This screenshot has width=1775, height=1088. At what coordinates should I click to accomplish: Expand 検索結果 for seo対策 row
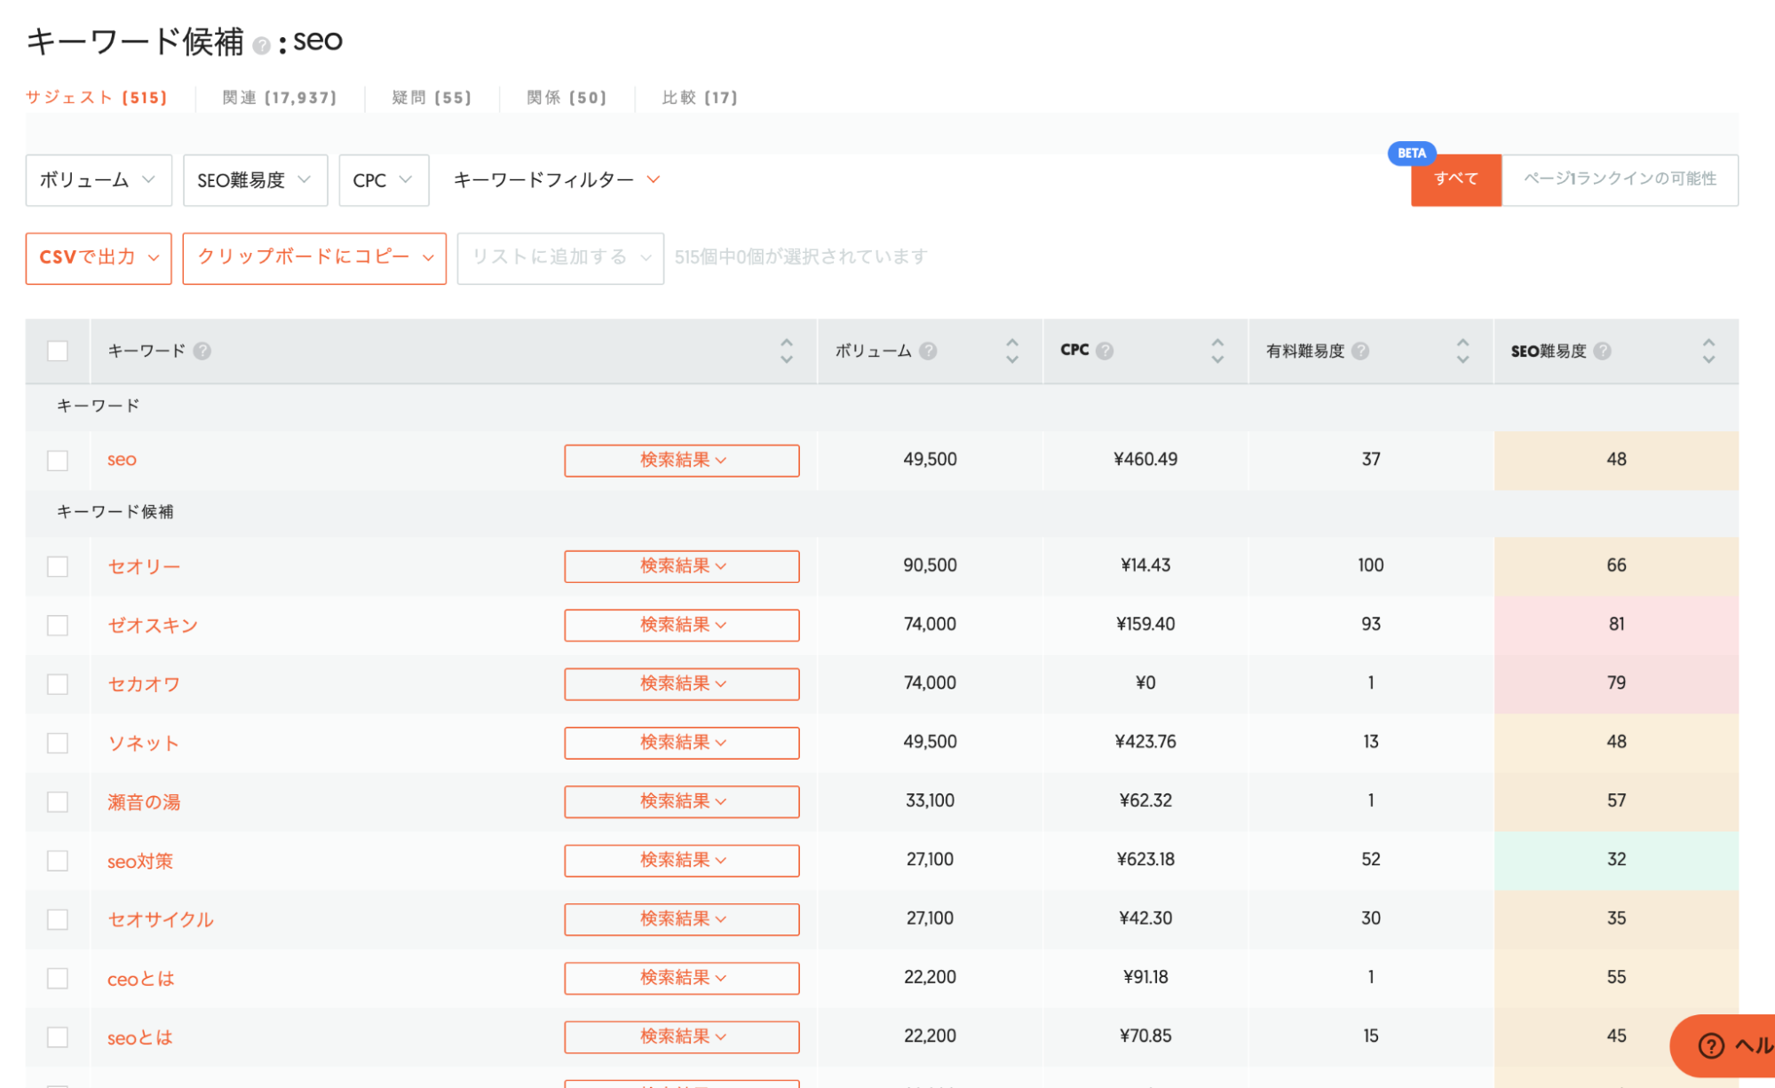click(x=682, y=860)
